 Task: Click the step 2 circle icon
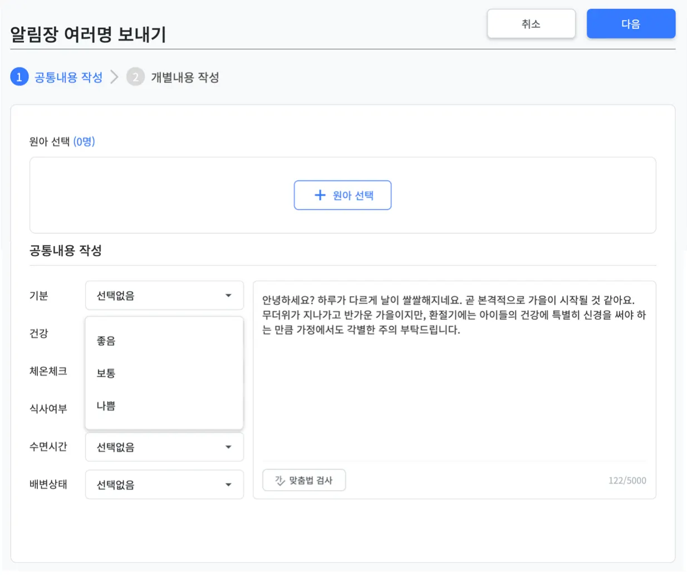pyautogui.click(x=135, y=77)
